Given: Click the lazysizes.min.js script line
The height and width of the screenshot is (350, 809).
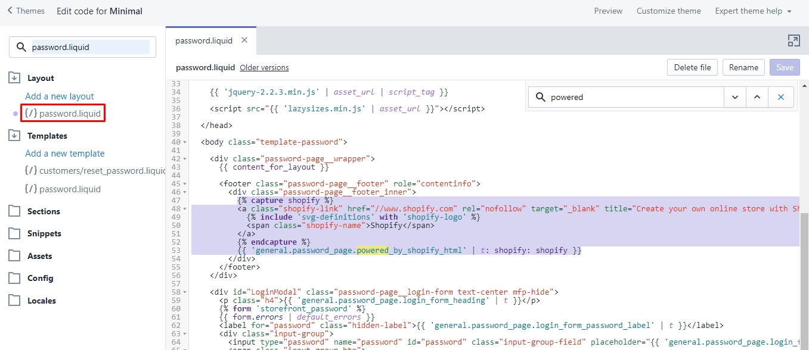Looking at the screenshot, I should click(348, 109).
